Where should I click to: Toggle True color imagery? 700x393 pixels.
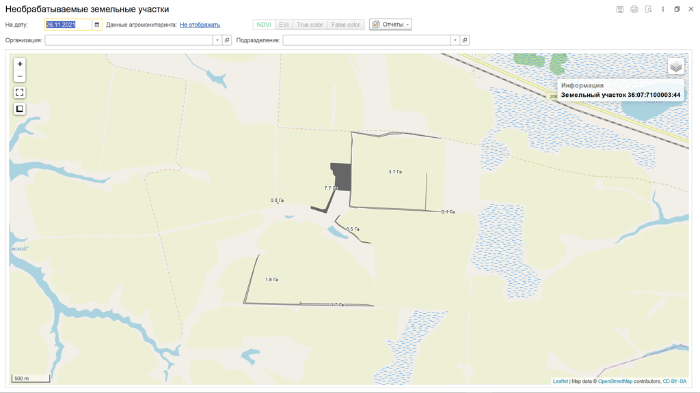pos(310,25)
